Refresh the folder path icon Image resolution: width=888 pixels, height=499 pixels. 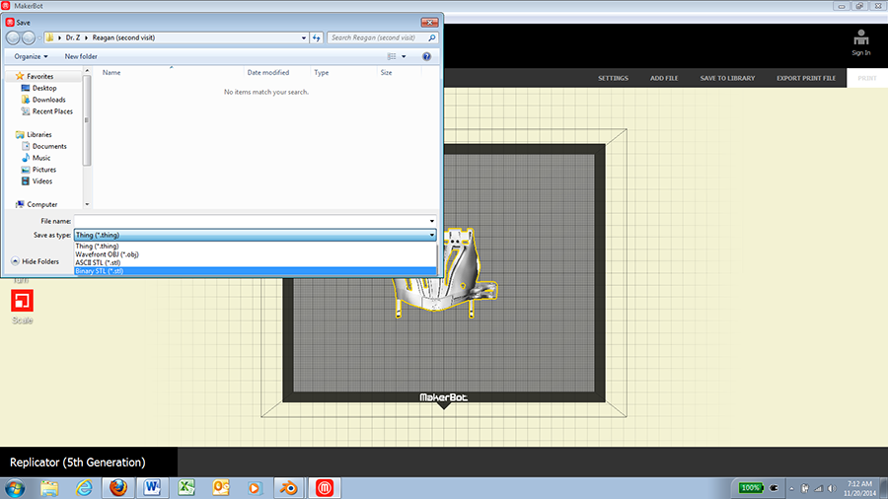(x=317, y=37)
